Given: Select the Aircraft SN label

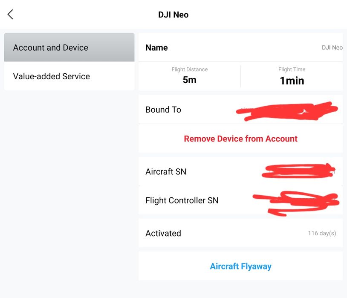Looking at the screenshot, I should [x=166, y=172].
